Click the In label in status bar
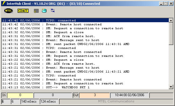 point(4,95)
